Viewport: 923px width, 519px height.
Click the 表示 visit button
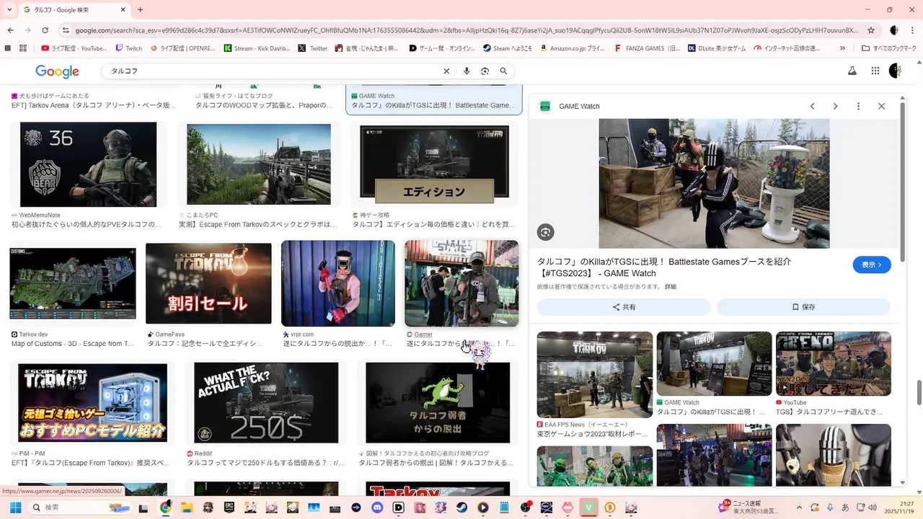[x=872, y=265]
